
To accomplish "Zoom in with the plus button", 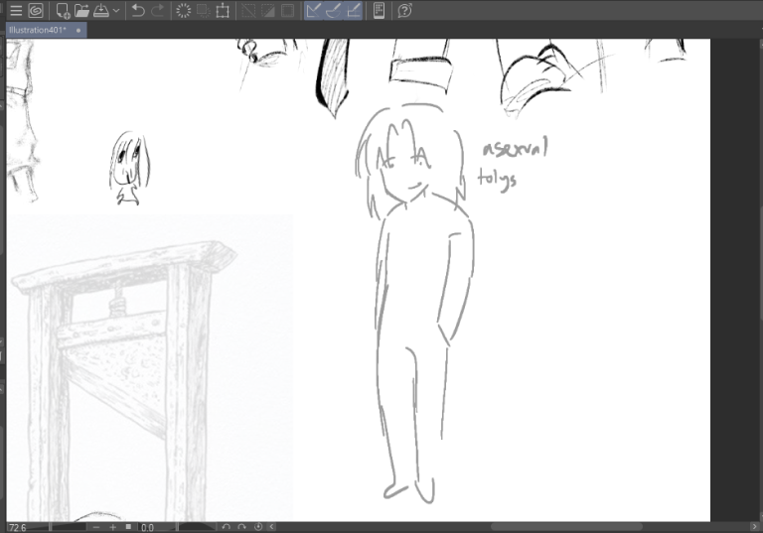I will click(113, 527).
